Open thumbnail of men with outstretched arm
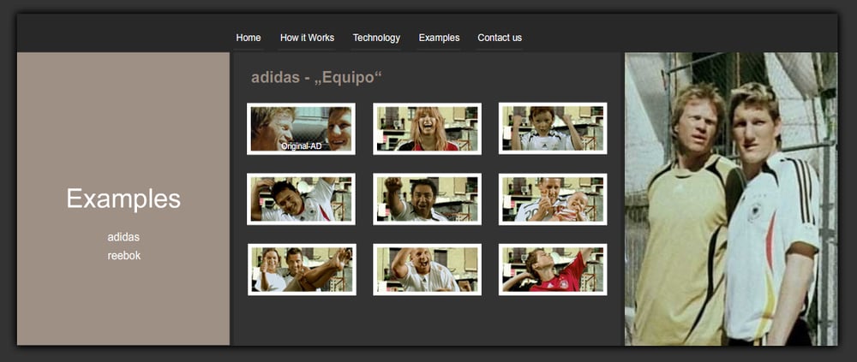Screen dimensions: 857x362 tap(302, 270)
